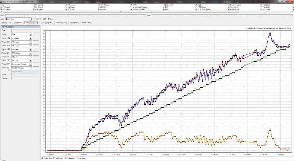
Task: Open the 3D Graph [Alt+4] tab
Action: (47, 23)
